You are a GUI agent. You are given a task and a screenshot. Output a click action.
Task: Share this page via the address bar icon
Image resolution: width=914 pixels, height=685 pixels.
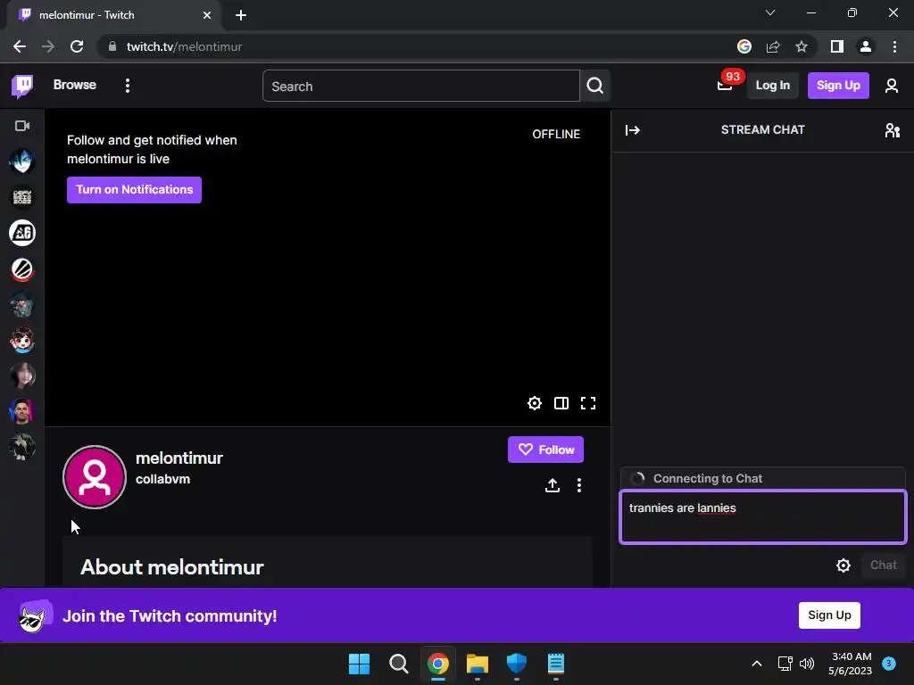pyautogui.click(x=772, y=46)
